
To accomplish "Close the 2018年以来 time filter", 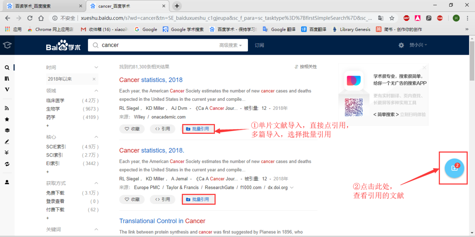I will [x=94, y=79].
